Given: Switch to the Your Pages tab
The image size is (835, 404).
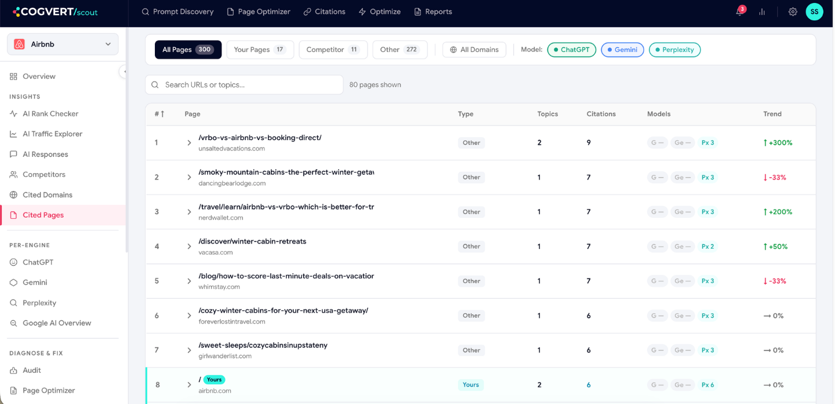Looking at the screenshot, I should coord(260,50).
